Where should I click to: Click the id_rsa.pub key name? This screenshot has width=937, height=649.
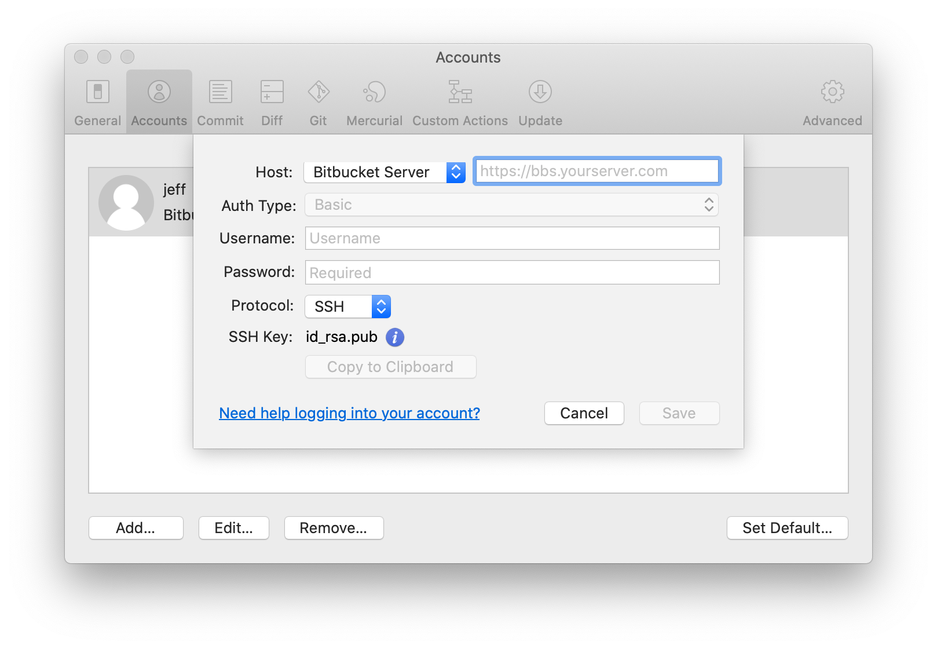pyautogui.click(x=342, y=337)
